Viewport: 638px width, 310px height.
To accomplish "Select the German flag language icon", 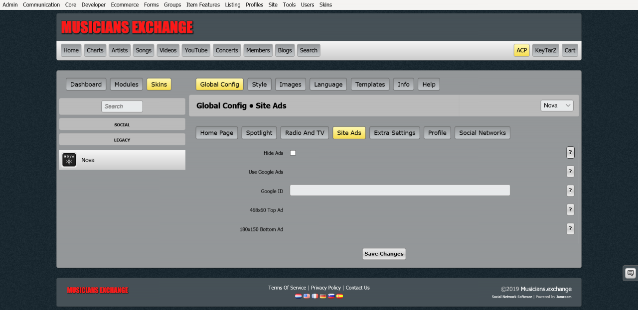I will tap(323, 296).
